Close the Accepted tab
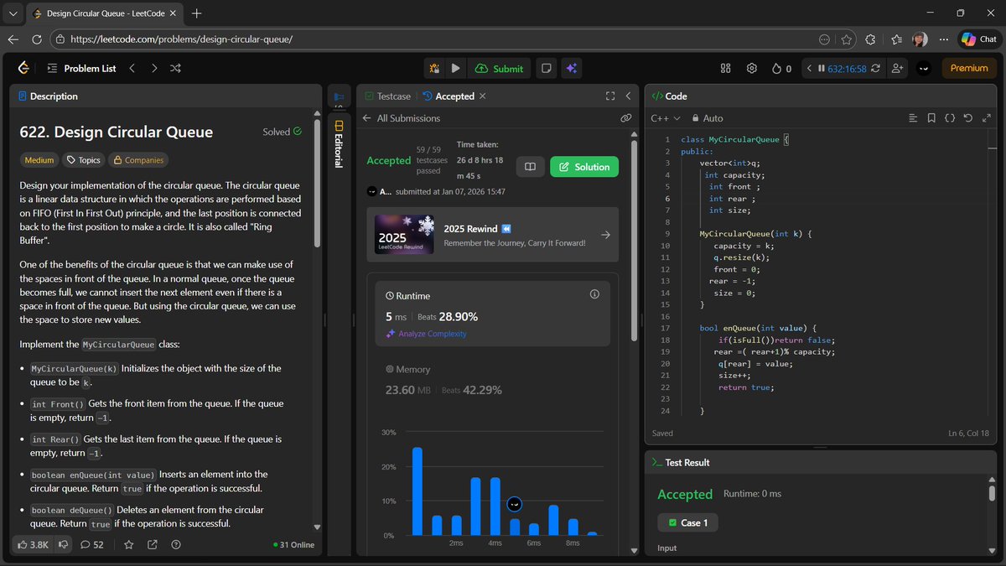This screenshot has height=566, width=1006. 482,96
